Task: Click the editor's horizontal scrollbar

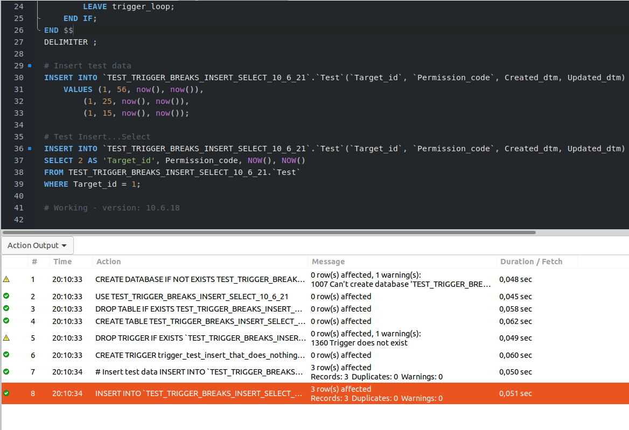Action: [269, 232]
